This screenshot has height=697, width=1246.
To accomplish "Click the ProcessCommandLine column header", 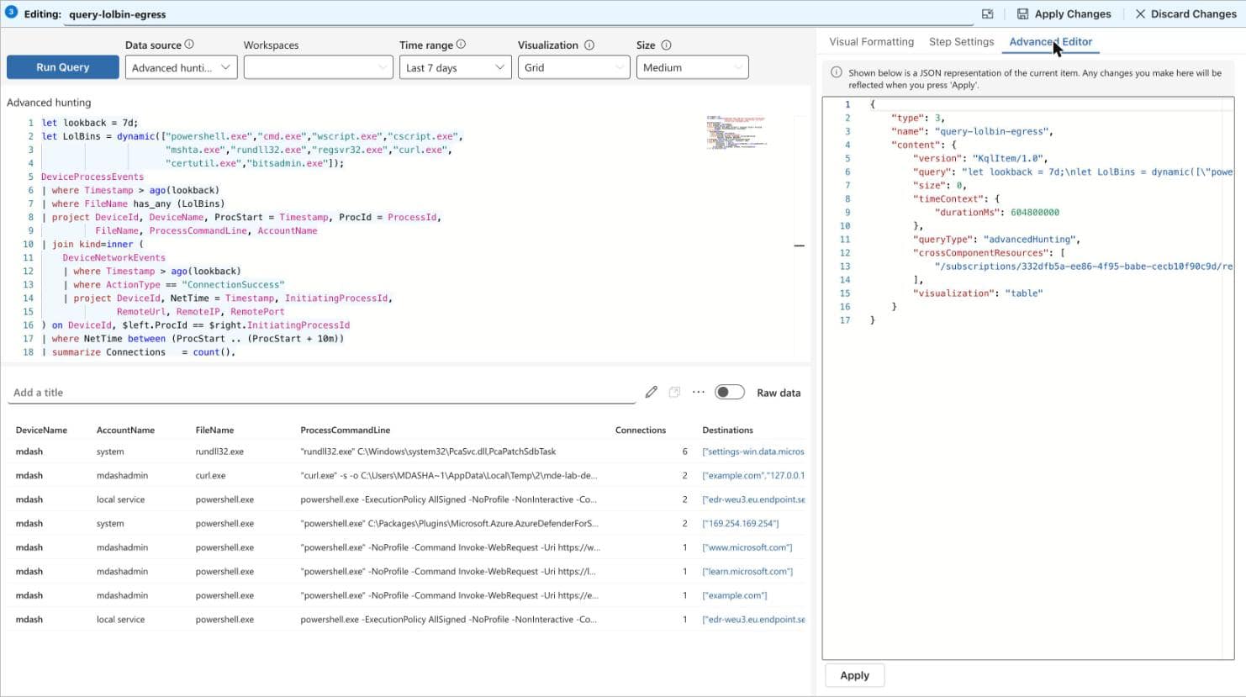I will 346,430.
